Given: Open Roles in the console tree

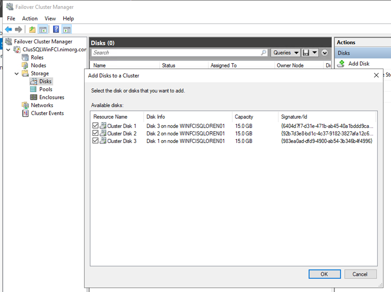Looking at the screenshot, I should coord(37,57).
